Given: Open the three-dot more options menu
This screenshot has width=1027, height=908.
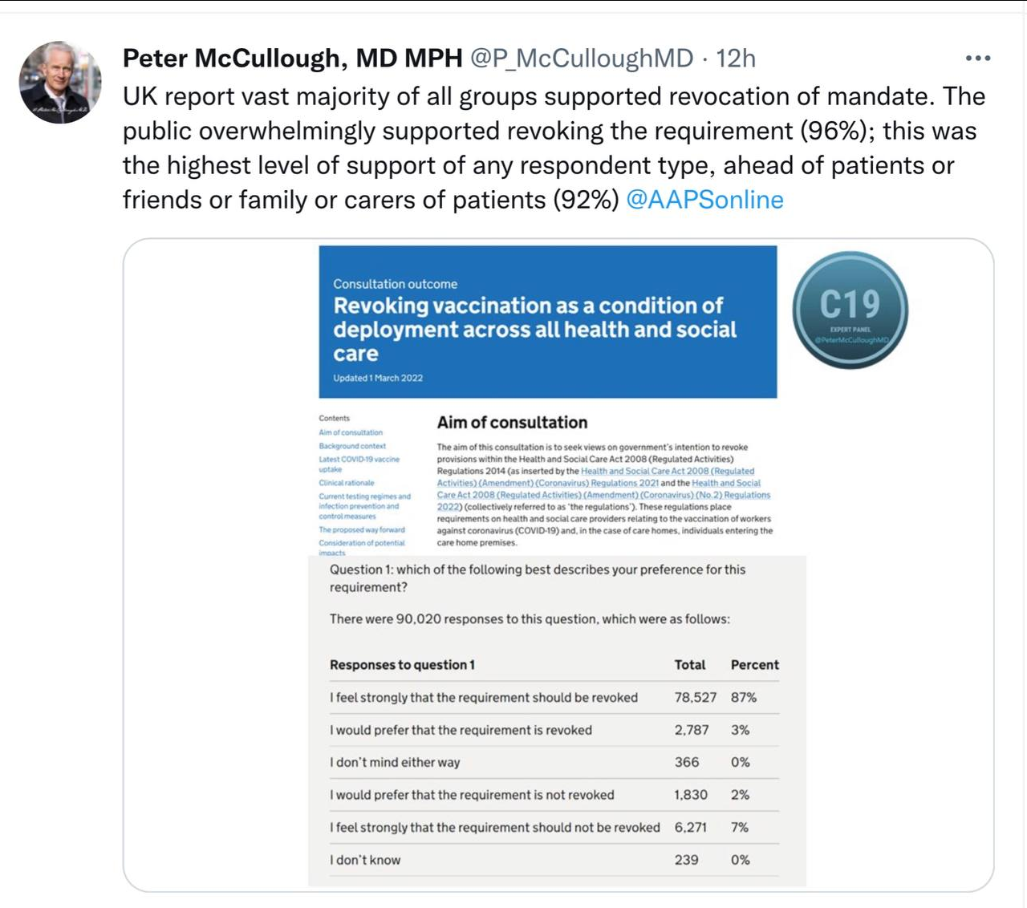Looking at the screenshot, I should point(977,59).
